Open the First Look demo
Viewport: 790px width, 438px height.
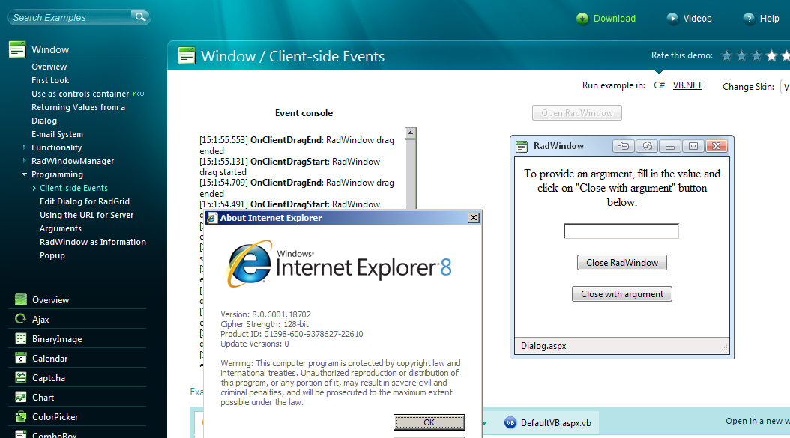[x=50, y=80]
